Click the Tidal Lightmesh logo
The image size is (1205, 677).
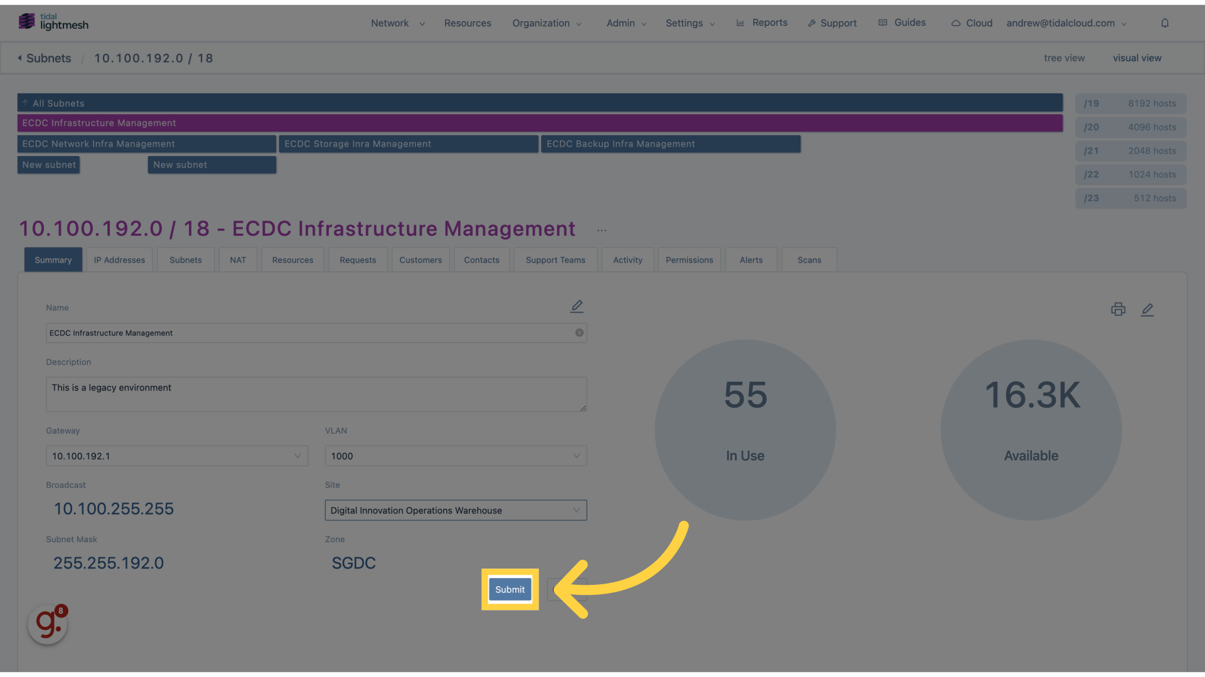[53, 22]
